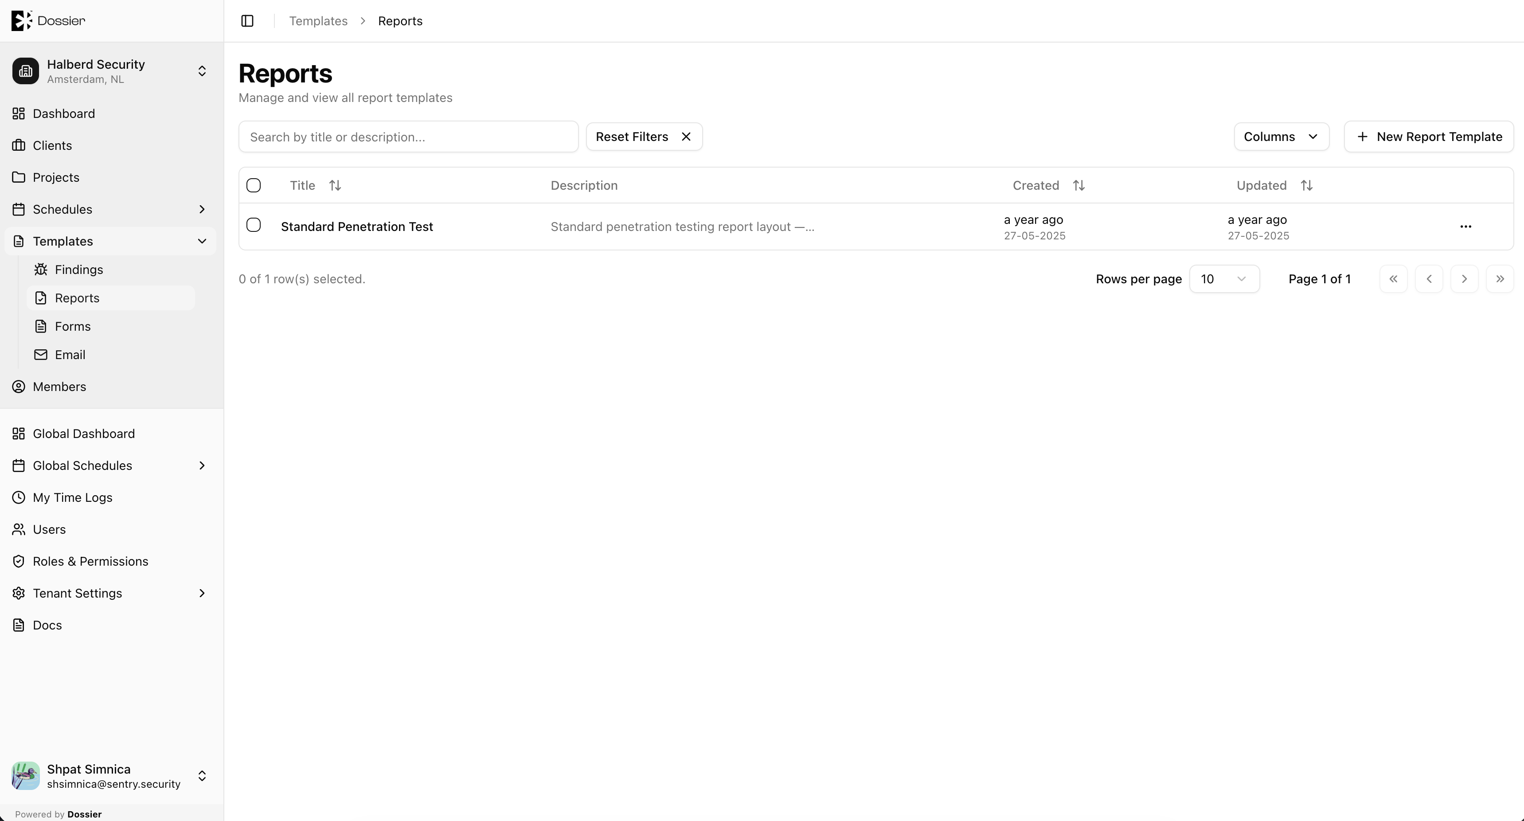This screenshot has width=1524, height=821.
Task: Click the Dossier logo icon
Action: coord(21,21)
